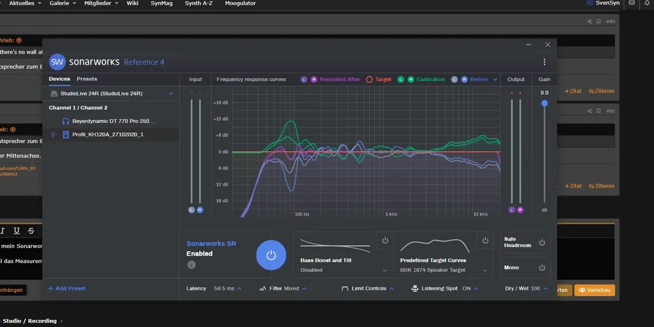Enable Mono monitoring
Viewport: 654px width, 327px height.
coord(542,267)
